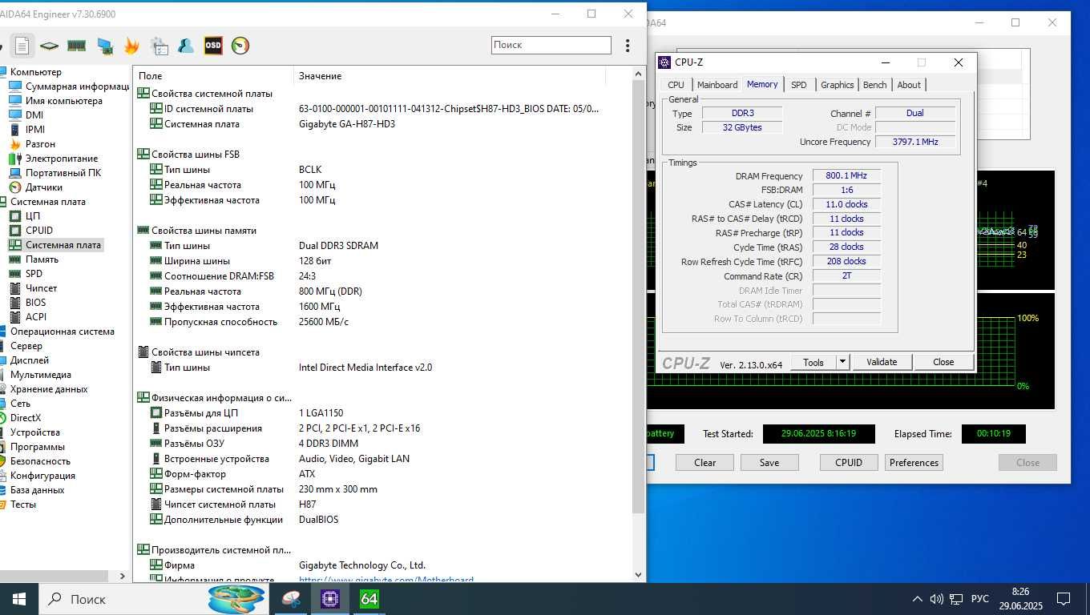Open Preferences in stability test window
The height and width of the screenshot is (615, 1090).
pos(914,463)
